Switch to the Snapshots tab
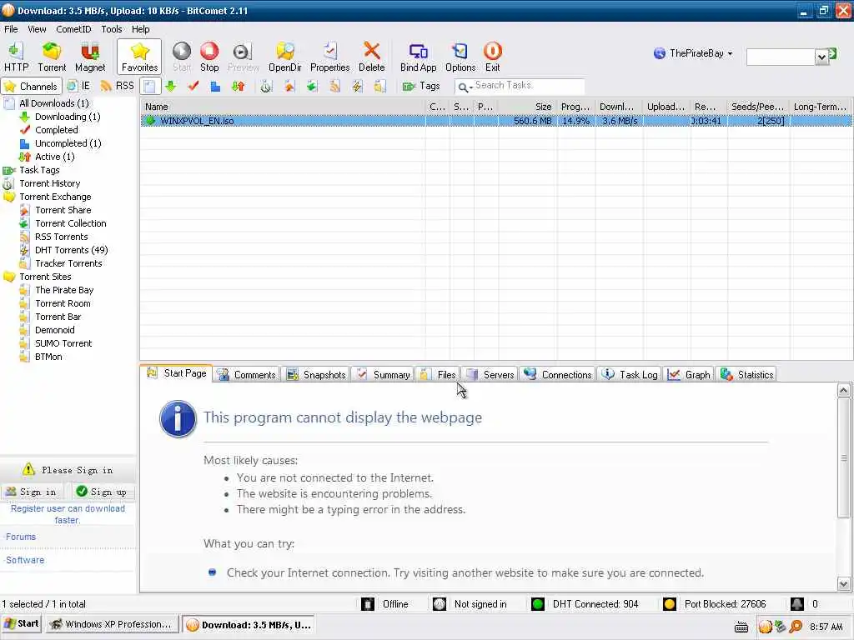The height and width of the screenshot is (640, 854). (x=316, y=374)
